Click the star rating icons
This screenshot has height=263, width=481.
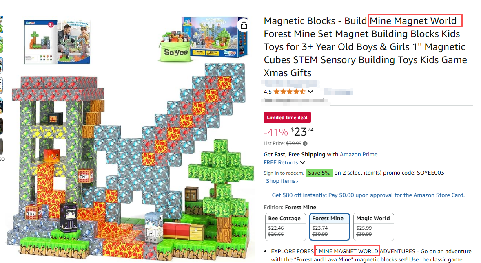point(290,92)
